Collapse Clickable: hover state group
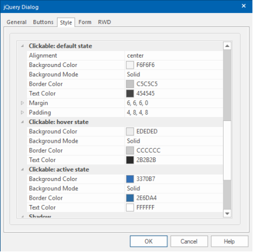The width and height of the screenshot is (253, 252). tap(22, 122)
